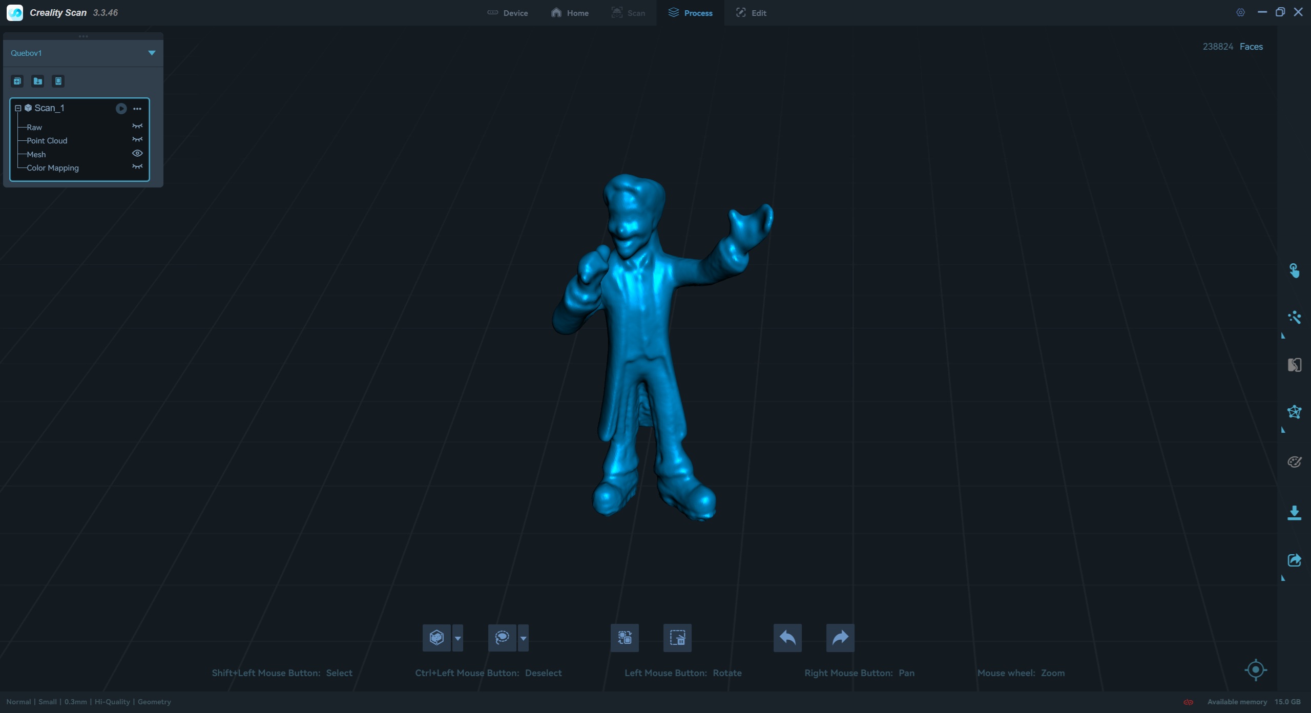Viewport: 1311px width, 713px height.
Task: Click the undo arrow button
Action: [x=787, y=638]
